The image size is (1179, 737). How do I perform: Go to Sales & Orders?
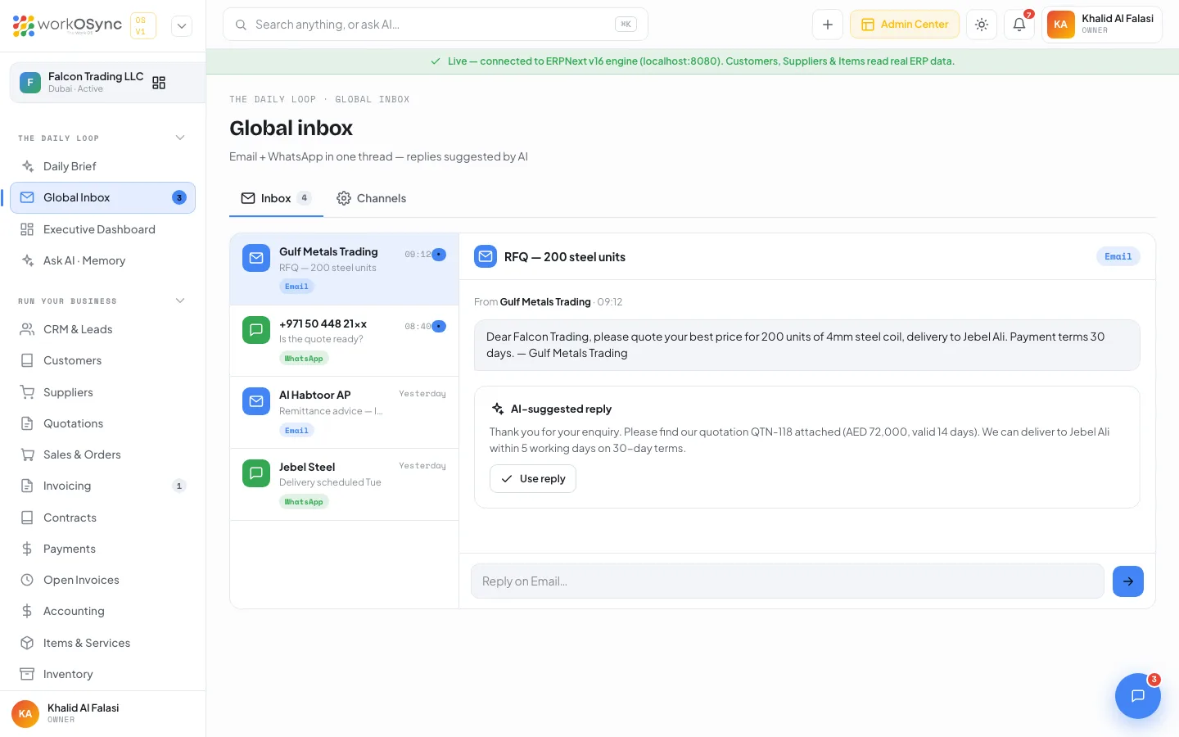(x=102, y=454)
